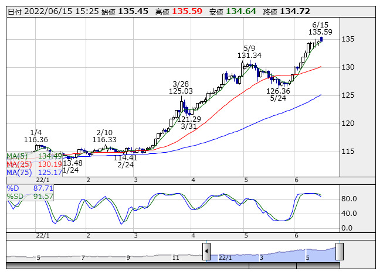This screenshot has height=275, width=383.
Task: Click the 5/9 131.34 peak label
Action: coord(249,52)
